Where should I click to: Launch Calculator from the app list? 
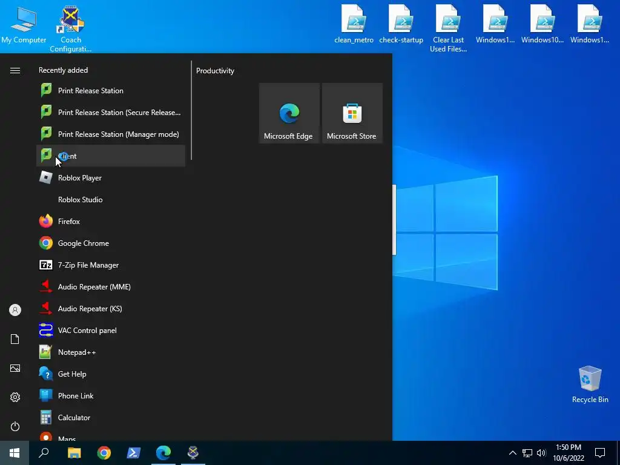pyautogui.click(x=111, y=417)
